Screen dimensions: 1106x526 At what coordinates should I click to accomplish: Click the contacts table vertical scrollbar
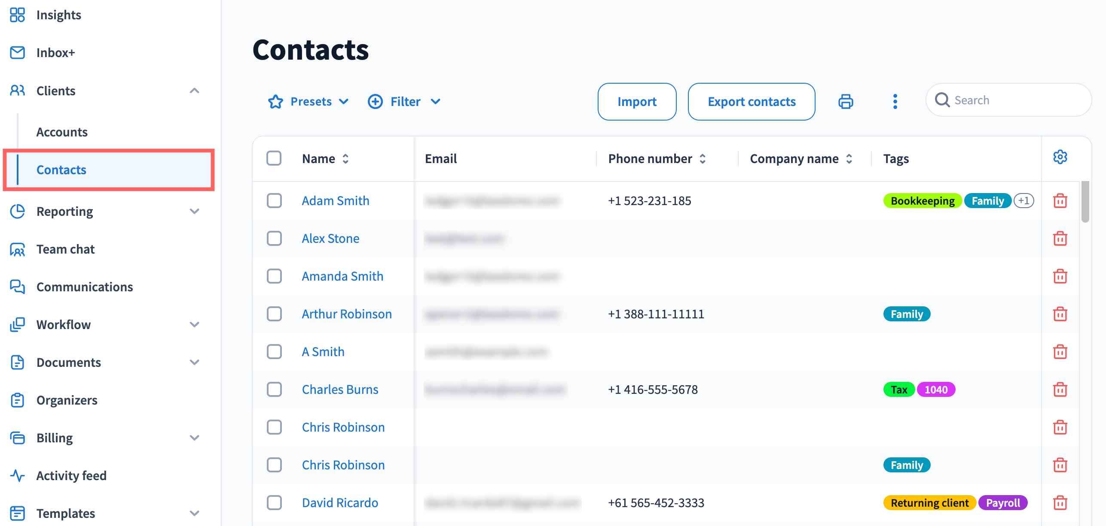pos(1085,202)
